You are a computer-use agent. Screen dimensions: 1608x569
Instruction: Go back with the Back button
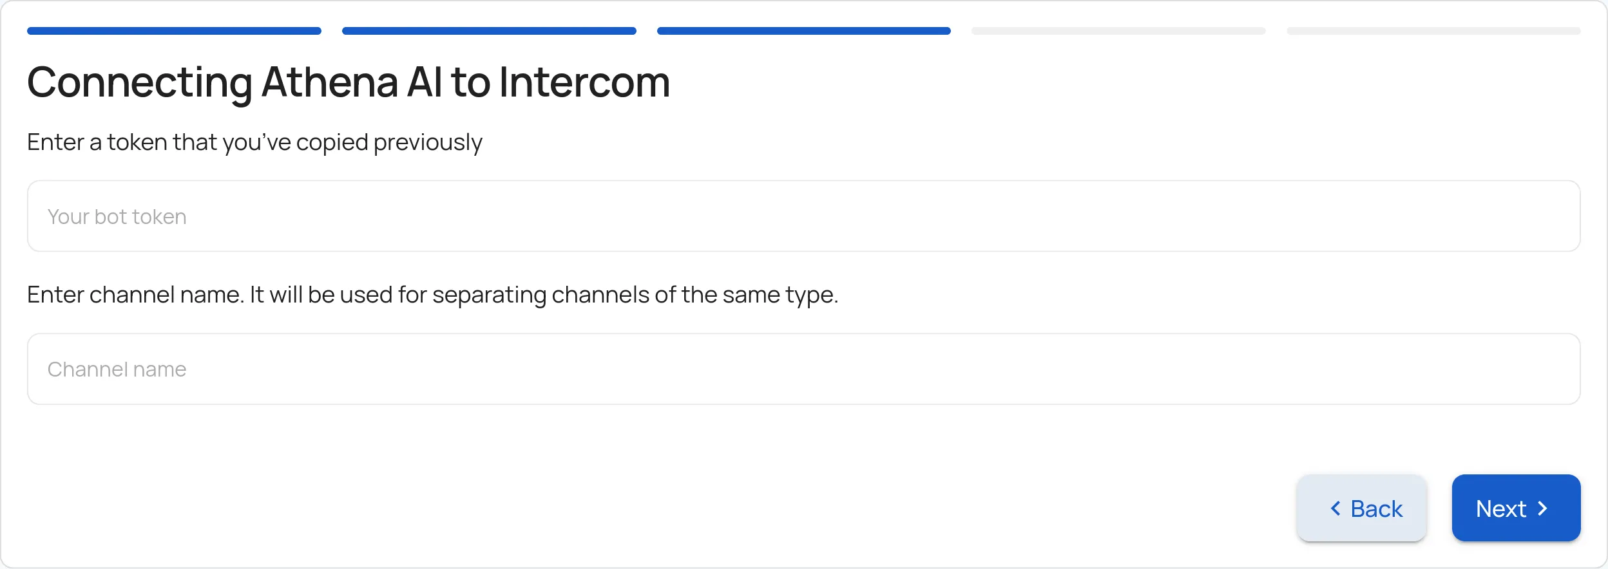[x=1361, y=508]
